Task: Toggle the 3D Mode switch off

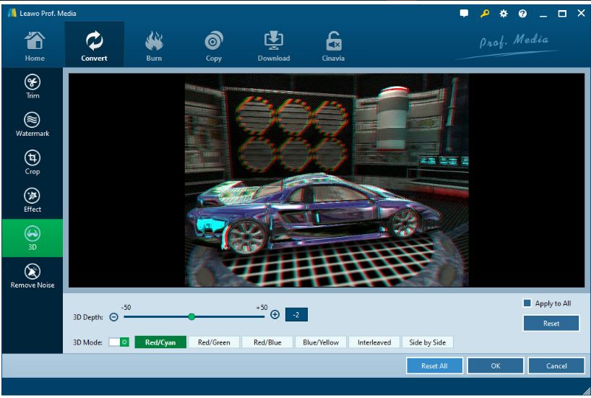Action: tap(118, 342)
